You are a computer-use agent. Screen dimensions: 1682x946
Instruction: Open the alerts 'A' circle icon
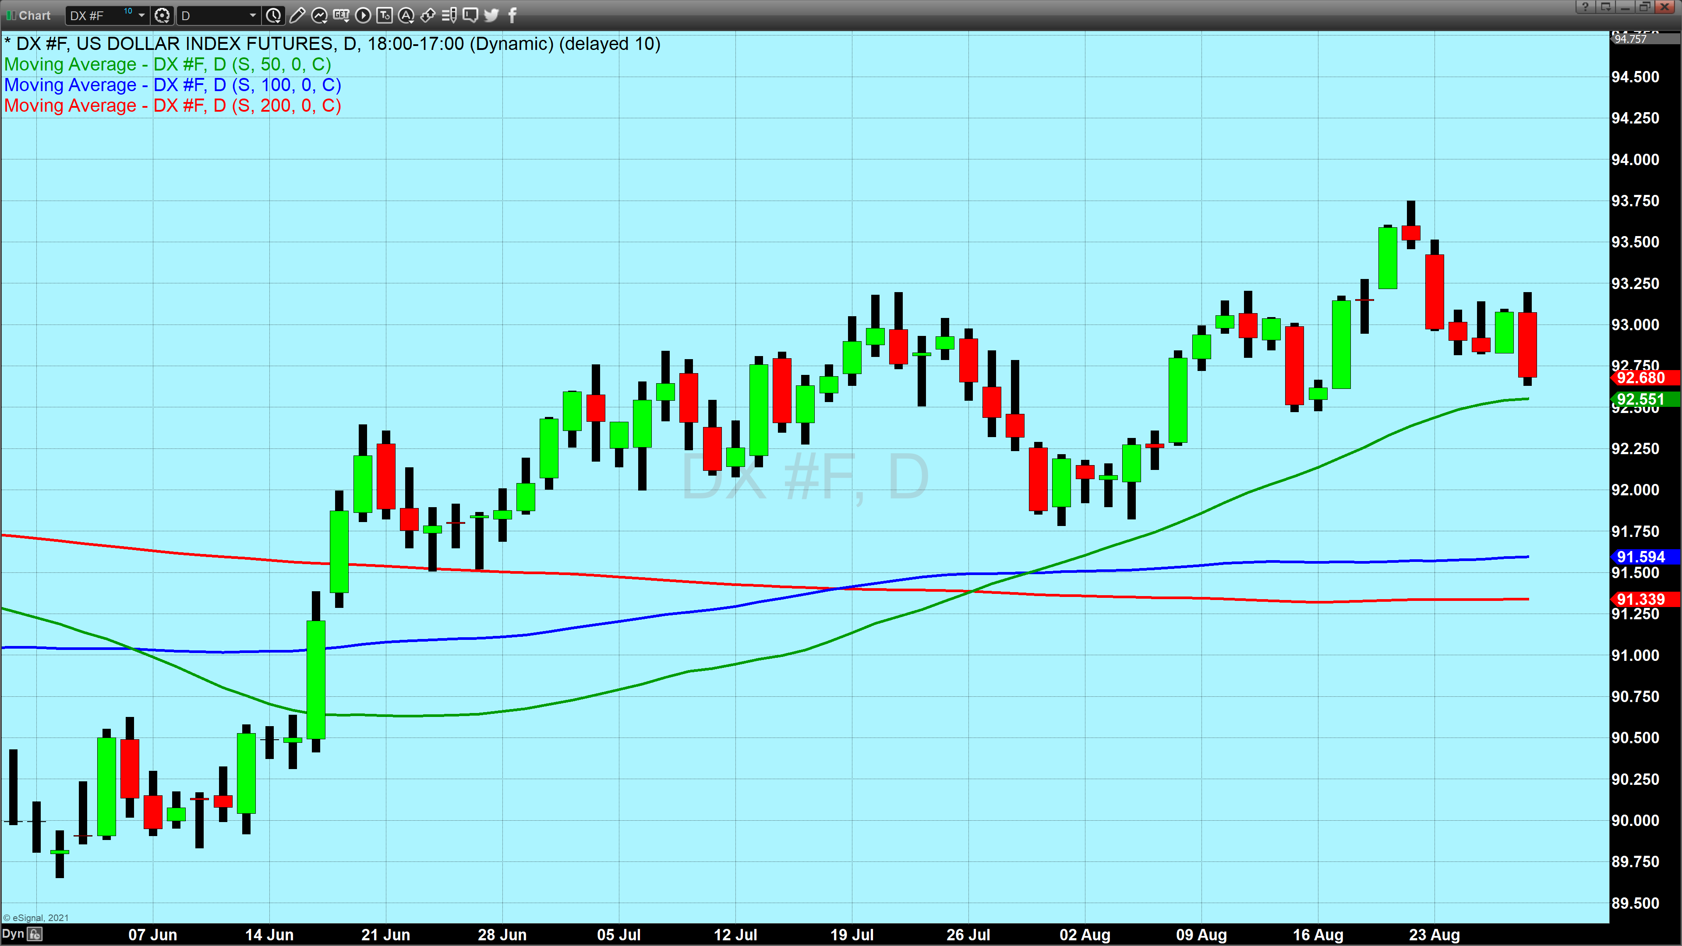[406, 15]
